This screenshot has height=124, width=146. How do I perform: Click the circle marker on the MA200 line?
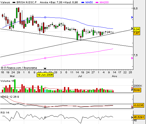(45, 58)
